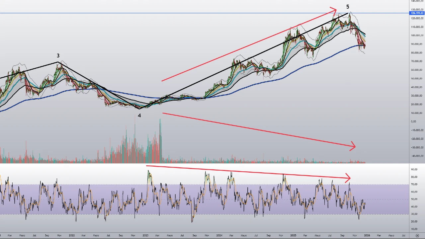Click the 2026 label on the time axis
The image size is (425, 239).
[367, 235]
